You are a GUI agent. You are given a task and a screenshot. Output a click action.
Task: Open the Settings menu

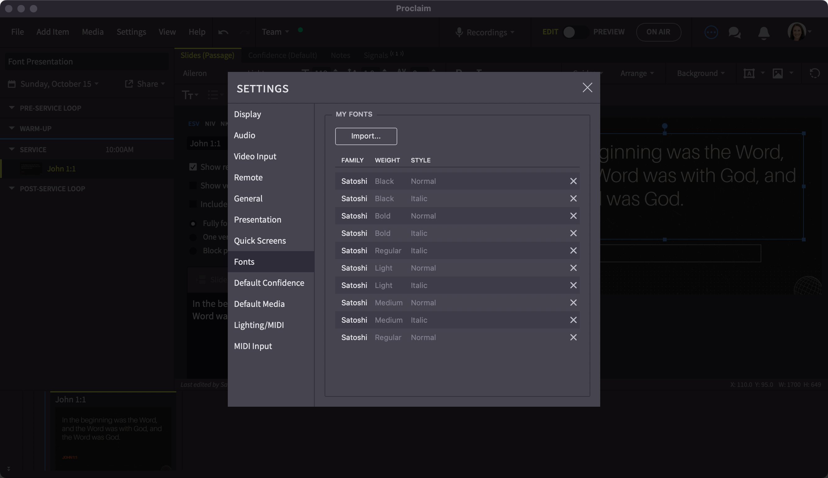(131, 32)
